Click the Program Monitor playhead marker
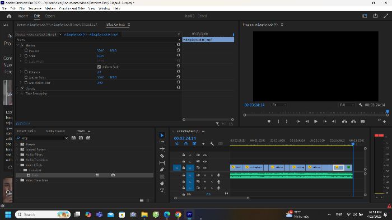This screenshot has height=220, width=392. click(x=388, y=112)
